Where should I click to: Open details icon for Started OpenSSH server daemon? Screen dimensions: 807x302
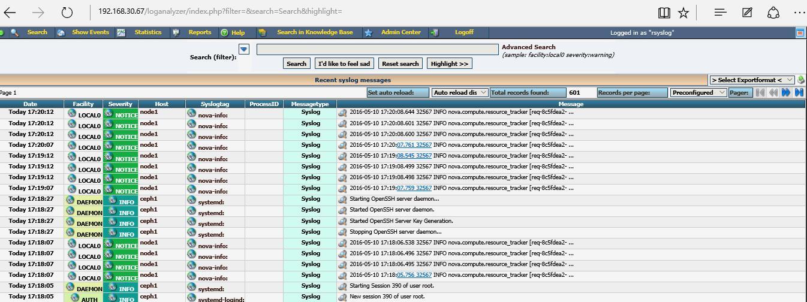[x=342, y=210]
